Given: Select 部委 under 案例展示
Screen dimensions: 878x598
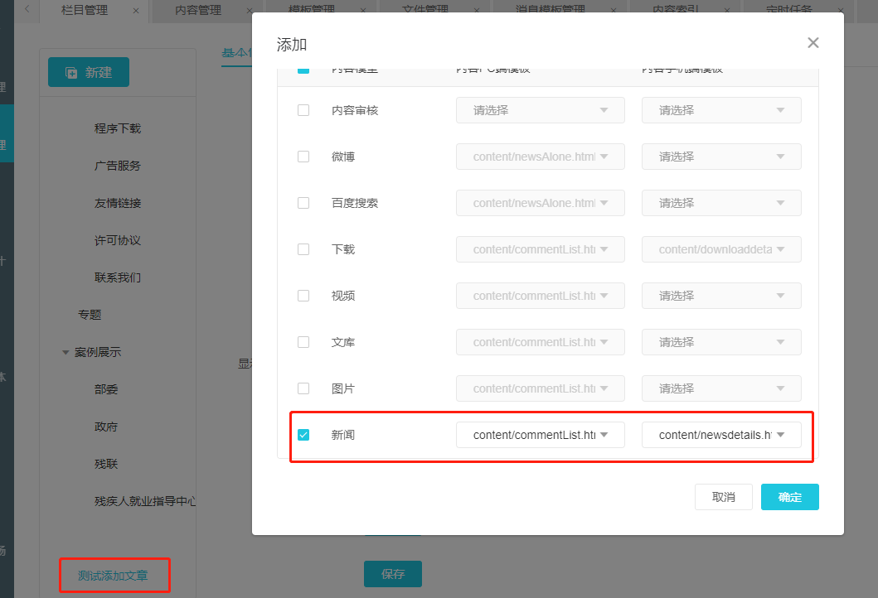Looking at the screenshot, I should click(106, 389).
